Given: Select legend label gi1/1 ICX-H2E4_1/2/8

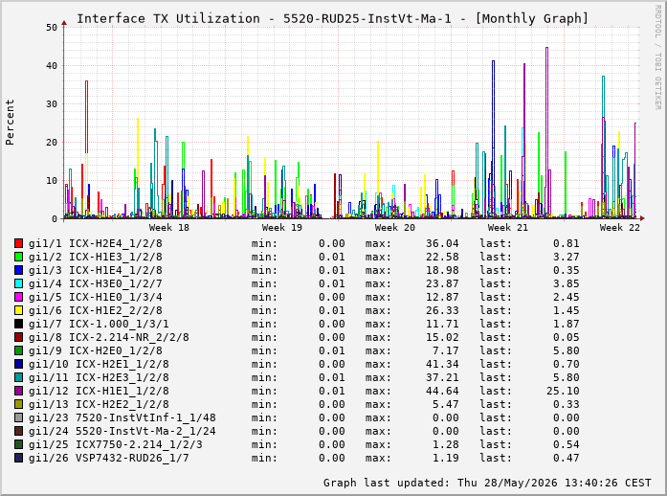Looking at the screenshot, I should tap(96, 243).
